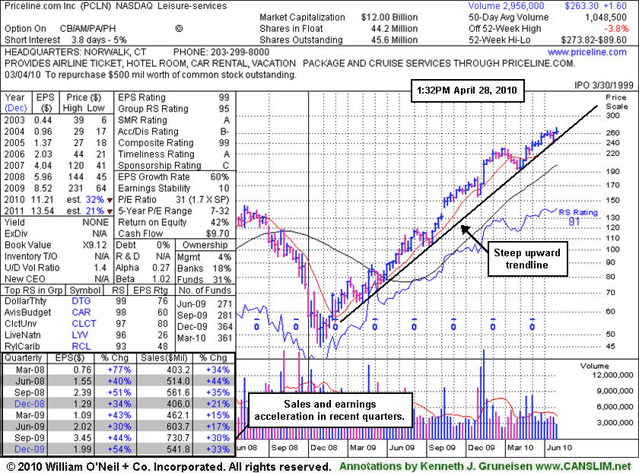Click the (Dec) fiscal year label
The width and height of the screenshot is (639, 473).
coord(15,109)
